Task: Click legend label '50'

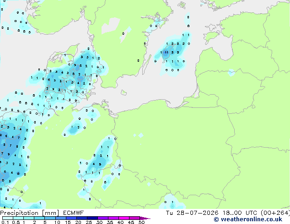Action: tap(141, 222)
